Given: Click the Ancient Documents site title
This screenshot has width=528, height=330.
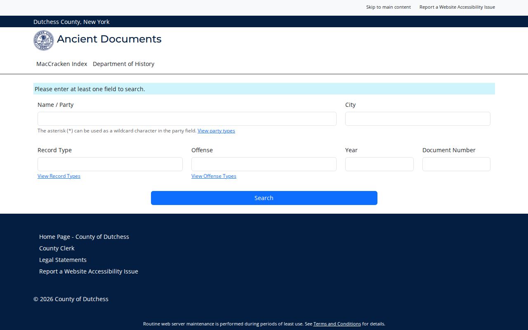Looking at the screenshot, I should 109,39.
